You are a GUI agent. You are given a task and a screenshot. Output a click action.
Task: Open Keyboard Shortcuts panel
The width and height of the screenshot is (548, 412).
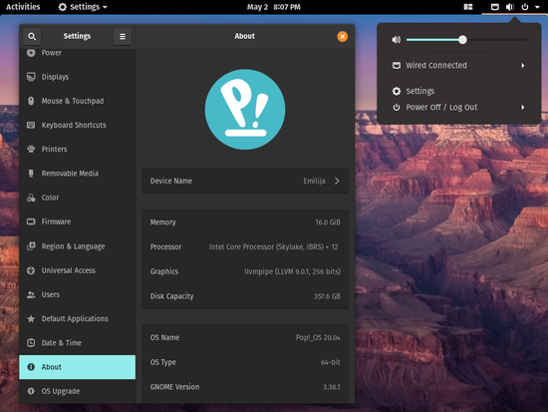coord(78,125)
